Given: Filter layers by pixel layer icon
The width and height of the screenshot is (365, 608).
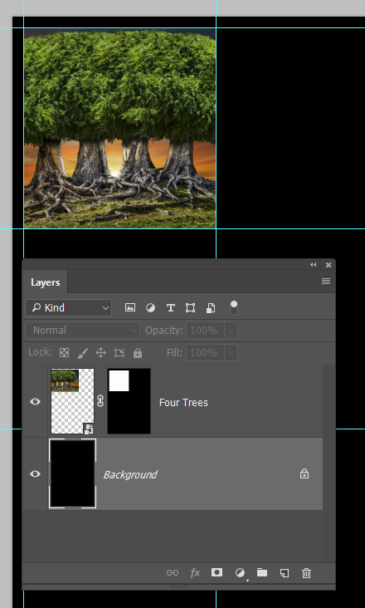Looking at the screenshot, I should (x=130, y=308).
